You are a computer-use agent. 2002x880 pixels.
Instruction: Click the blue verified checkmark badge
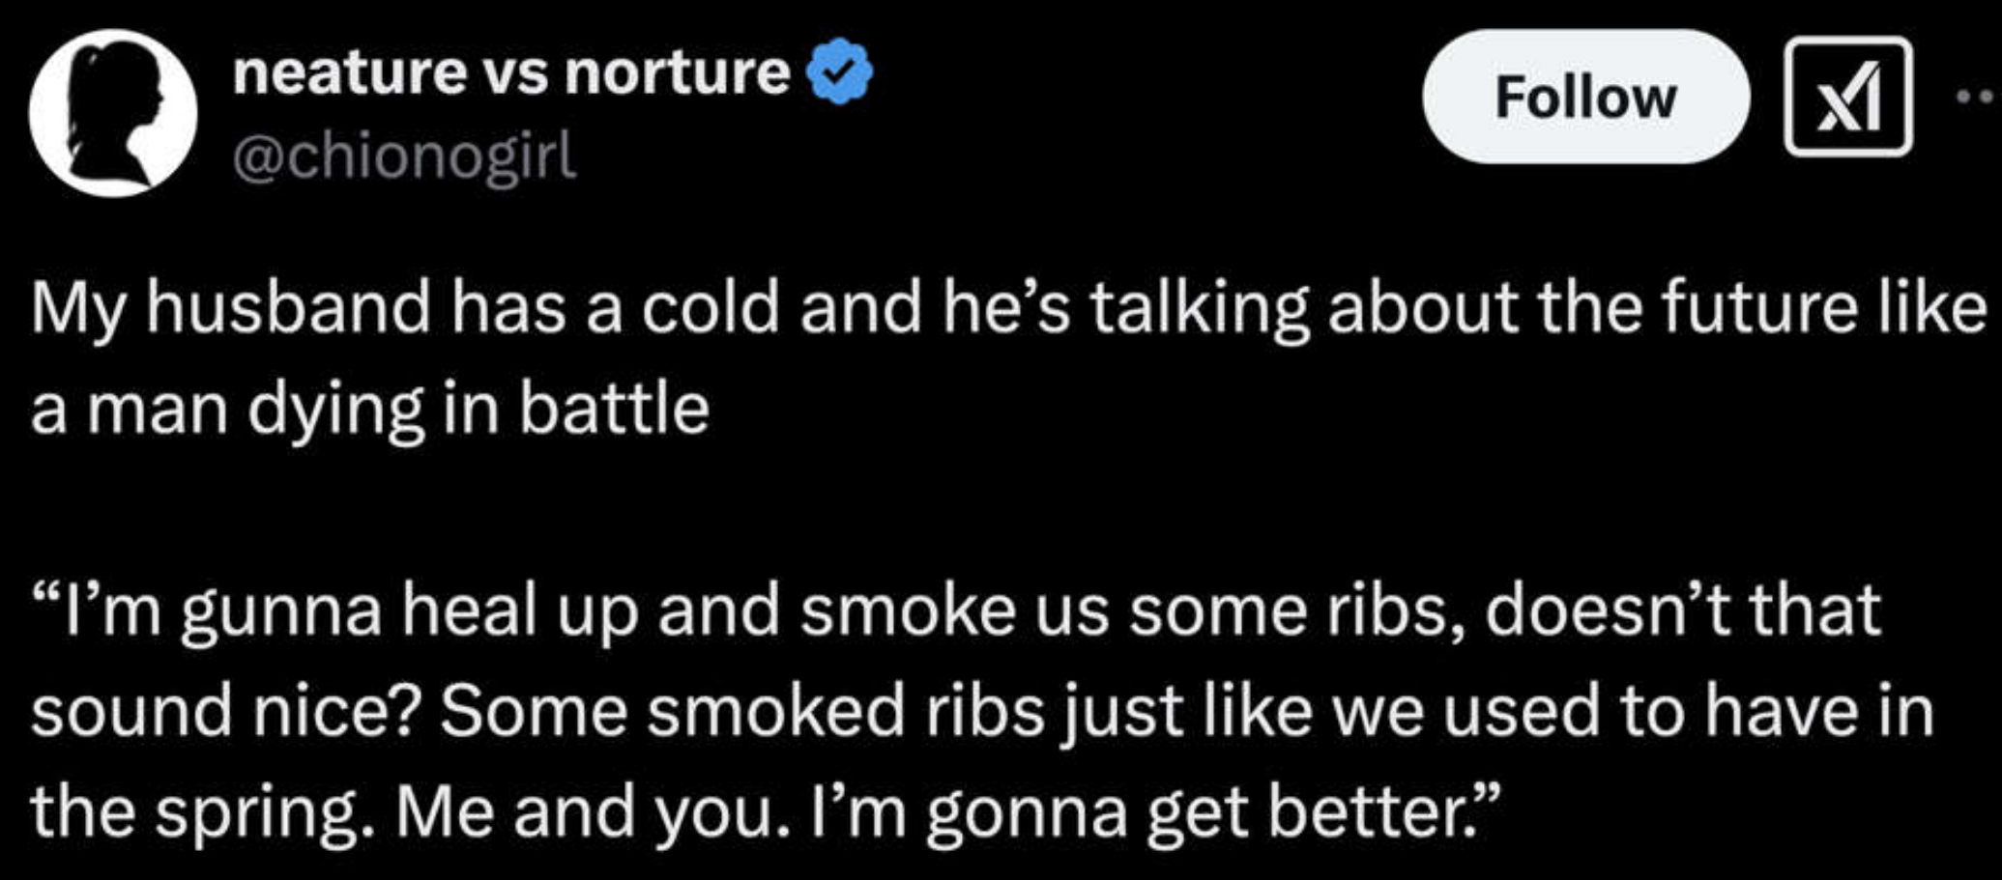pyautogui.click(x=840, y=71)
